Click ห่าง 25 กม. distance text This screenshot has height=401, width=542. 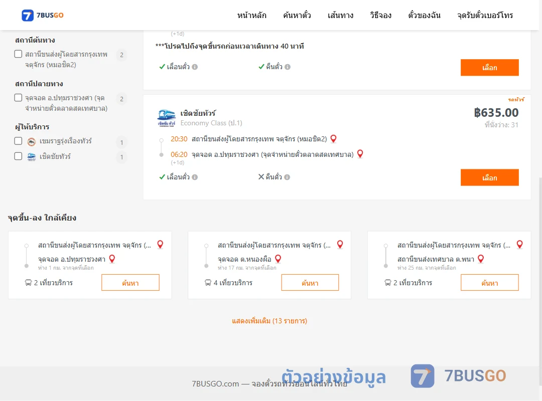[x=427, y=268]
